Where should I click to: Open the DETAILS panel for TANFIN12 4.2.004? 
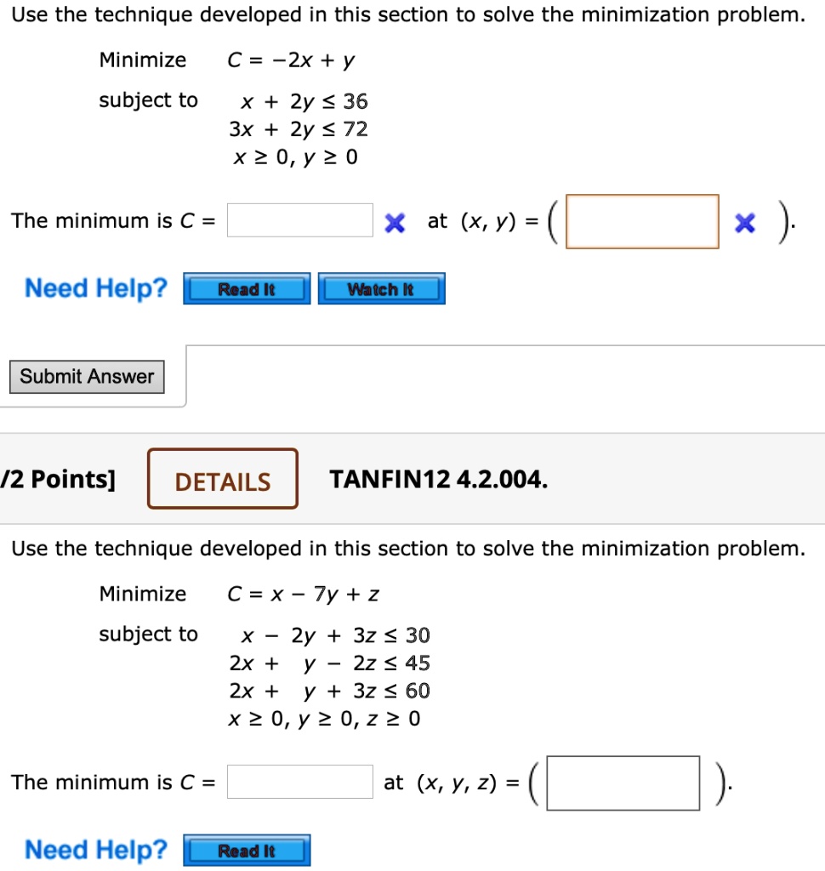point(221,480)
